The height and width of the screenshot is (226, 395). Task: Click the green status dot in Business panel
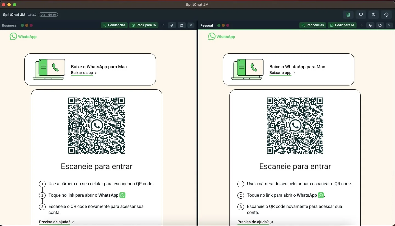point(22,25)
